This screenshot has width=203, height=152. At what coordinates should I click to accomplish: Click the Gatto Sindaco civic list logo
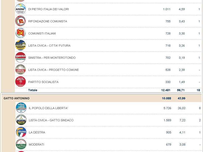[21, 120]
